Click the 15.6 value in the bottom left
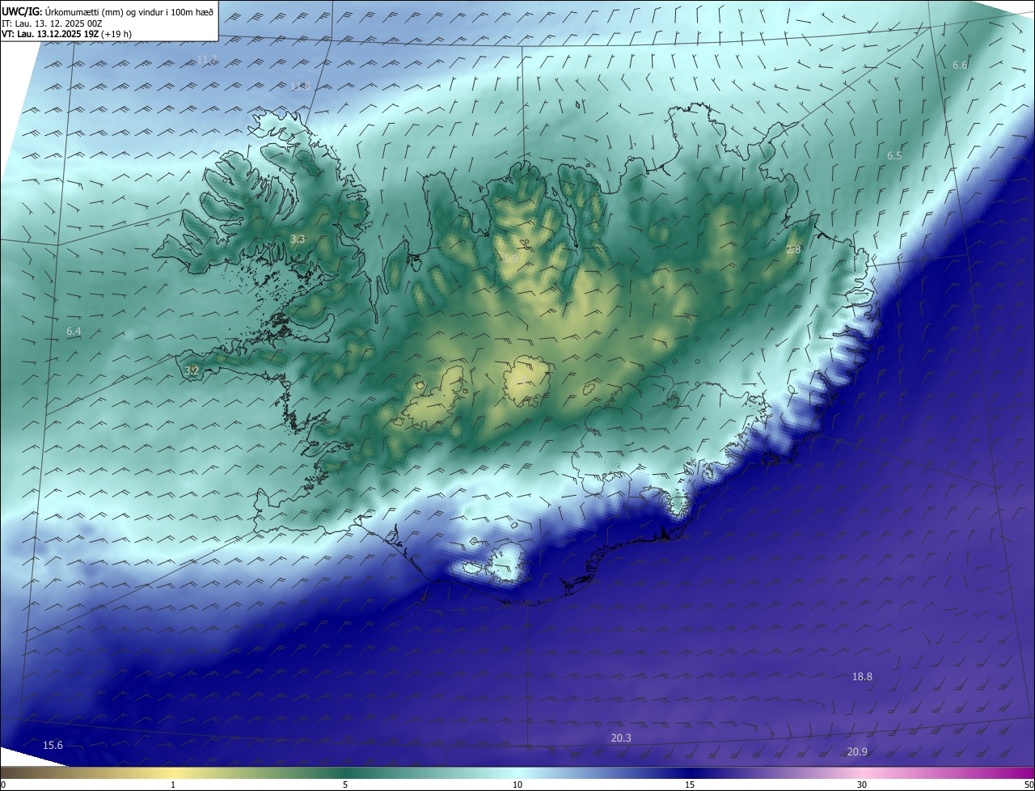1035x791 pixels. 53,745
